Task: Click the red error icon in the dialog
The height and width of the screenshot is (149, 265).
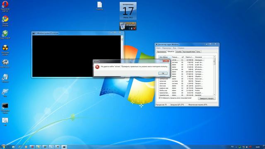Action: point(97,67)
